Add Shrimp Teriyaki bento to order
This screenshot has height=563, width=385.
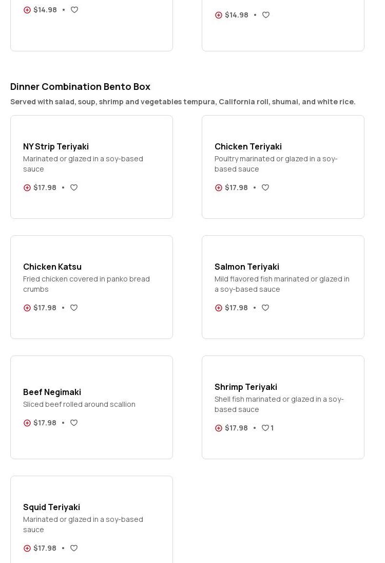click(219, 428)
